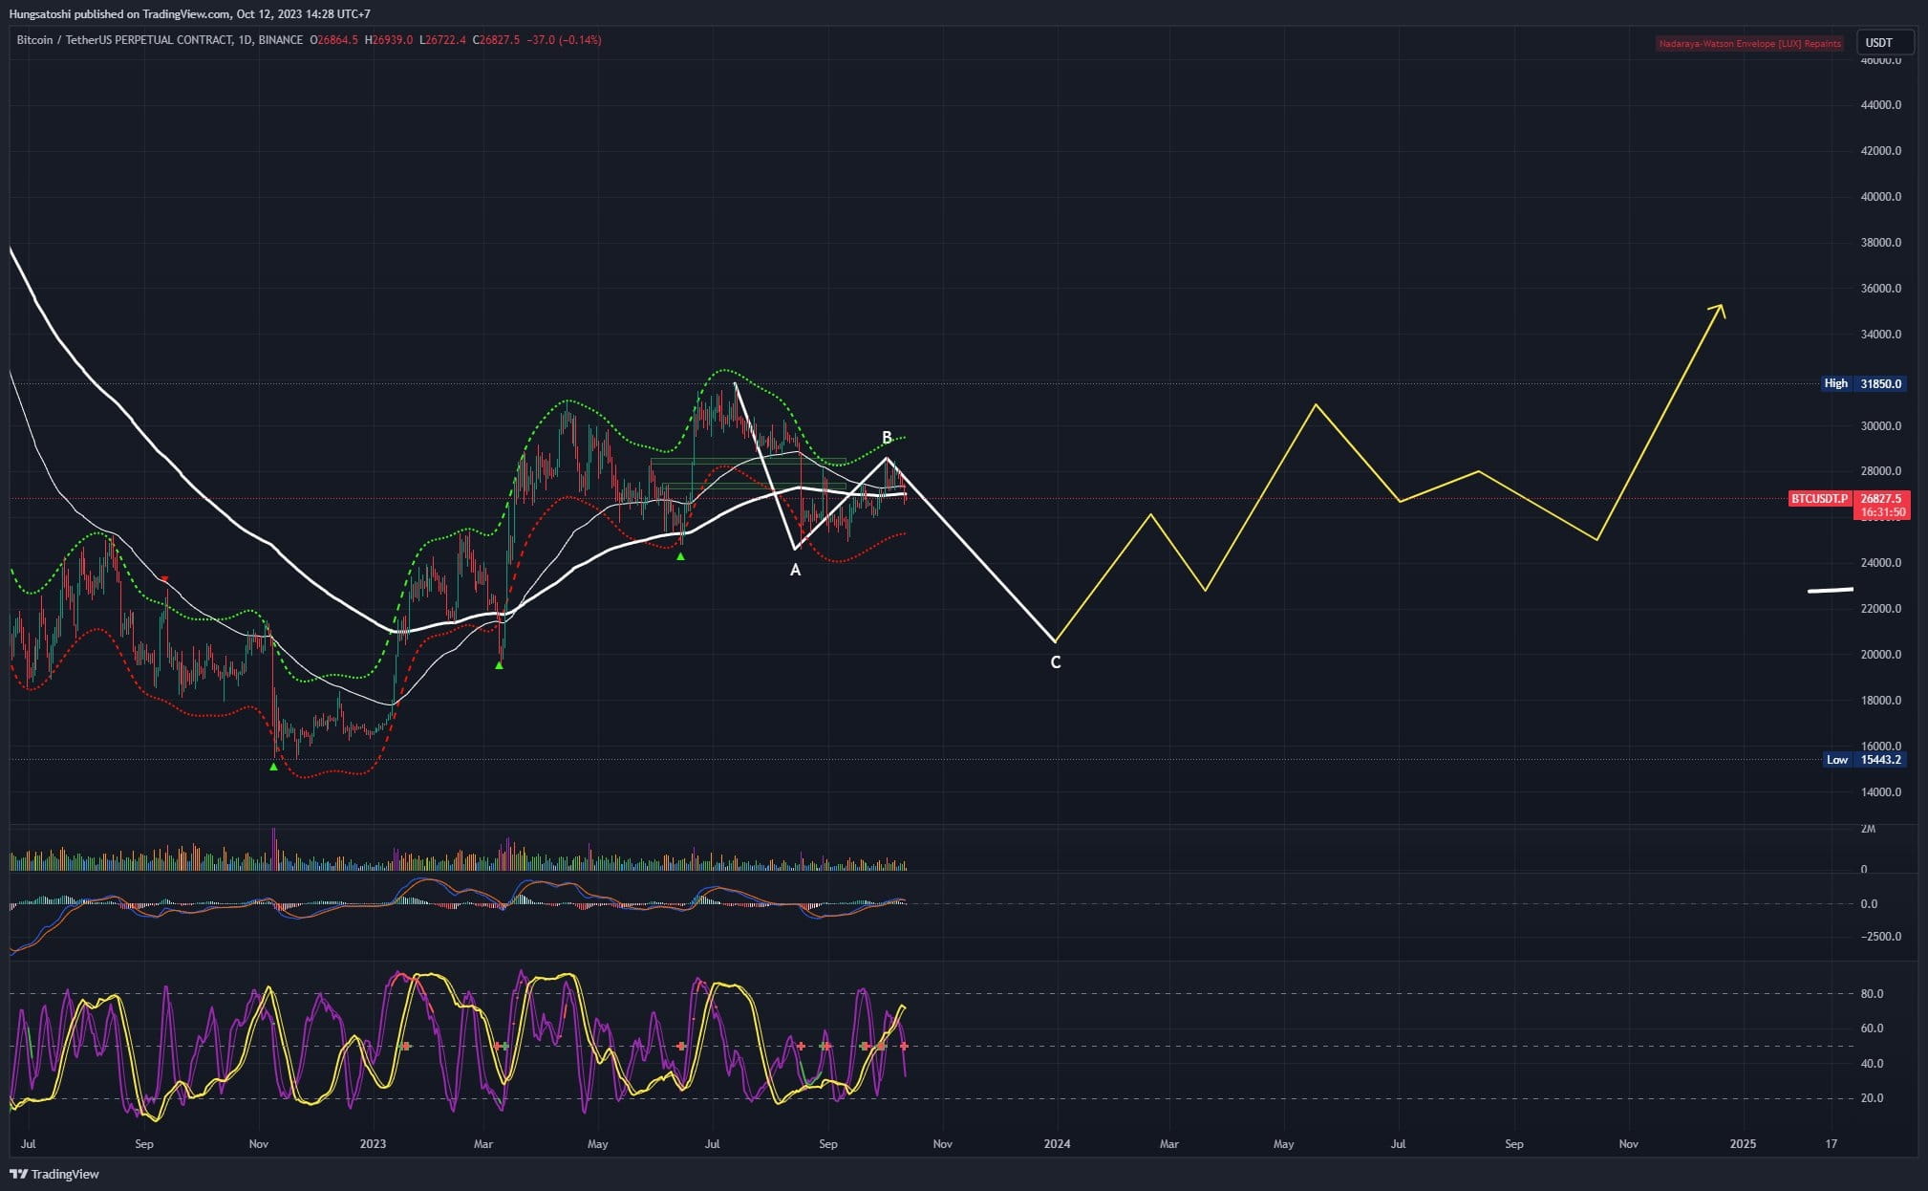Click the 2024 label on the date axis
The width and height of the screenshot is (1928, 1191).
[1060, 1143]
